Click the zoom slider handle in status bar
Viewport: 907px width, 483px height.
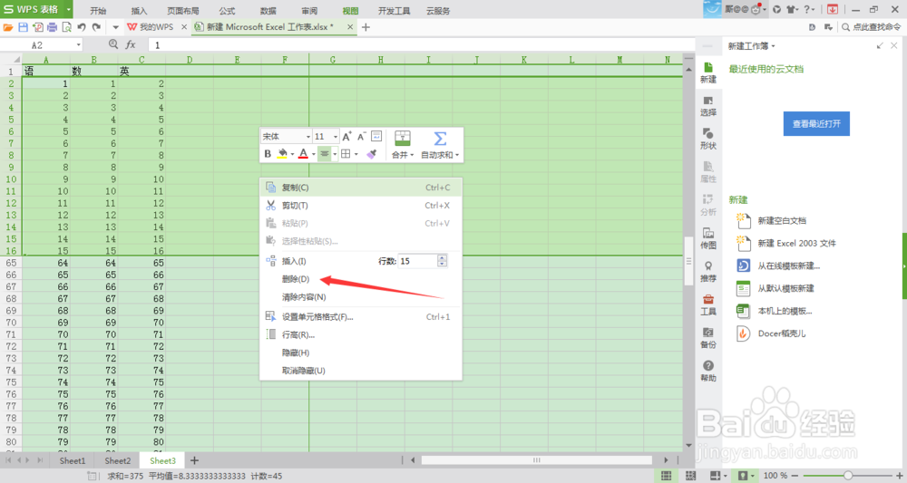point(848,476)
